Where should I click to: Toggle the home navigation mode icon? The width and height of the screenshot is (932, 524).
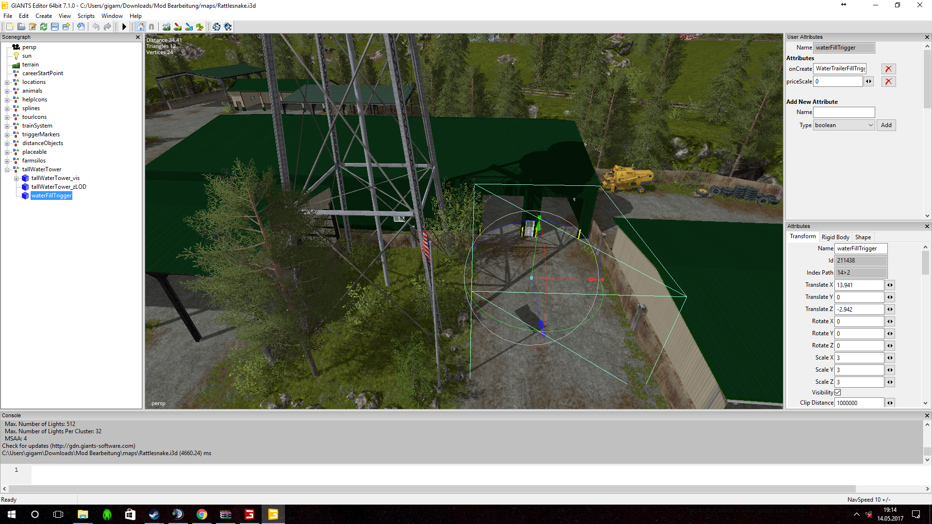pos(141,27)
